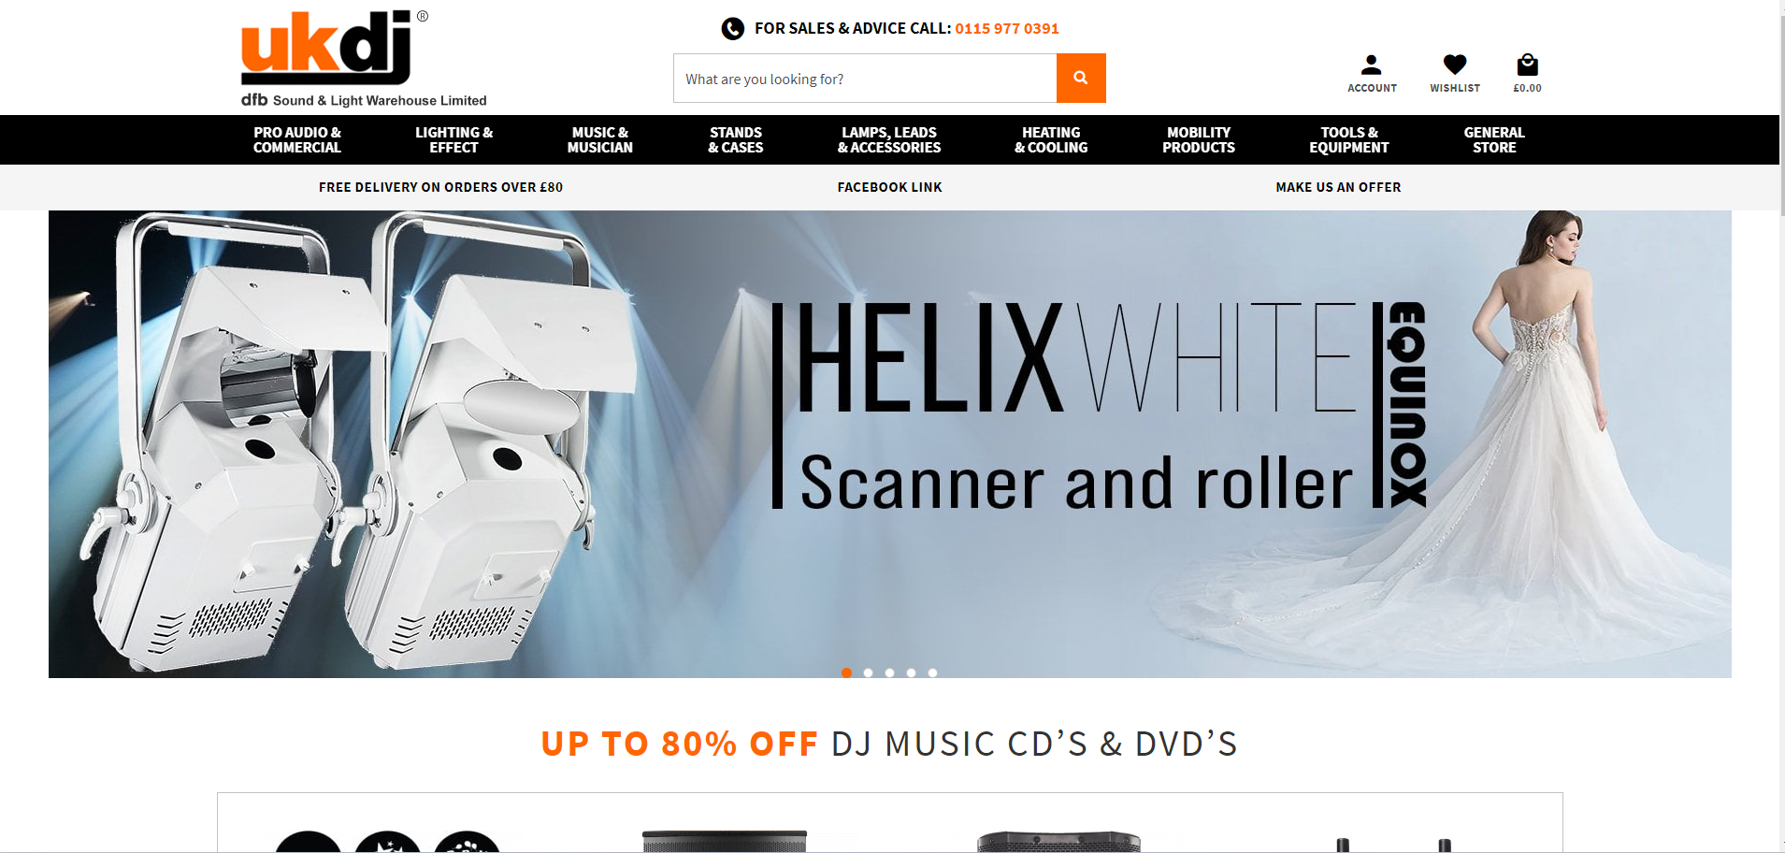Image resolution: width=1785 pixels, height=853 pixels.
Task: Click the orange search magnifier button
Action: click(1081, 78)
